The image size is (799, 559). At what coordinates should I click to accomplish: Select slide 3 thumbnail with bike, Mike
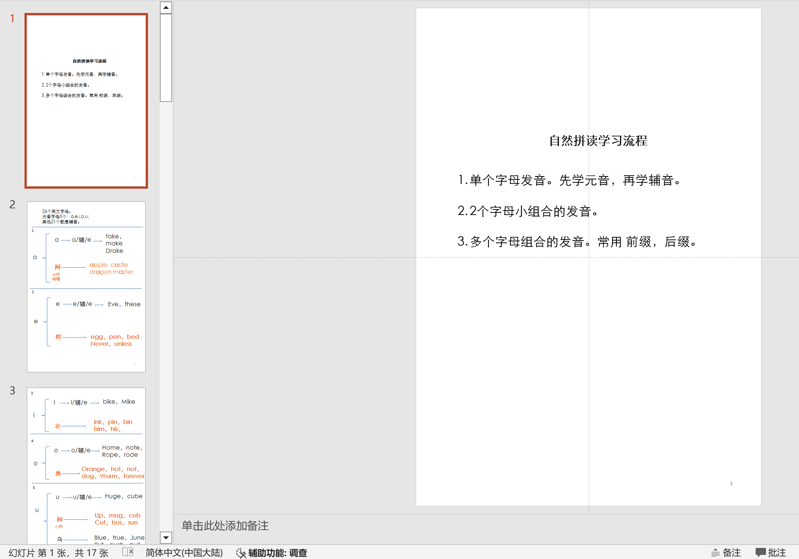86,465
